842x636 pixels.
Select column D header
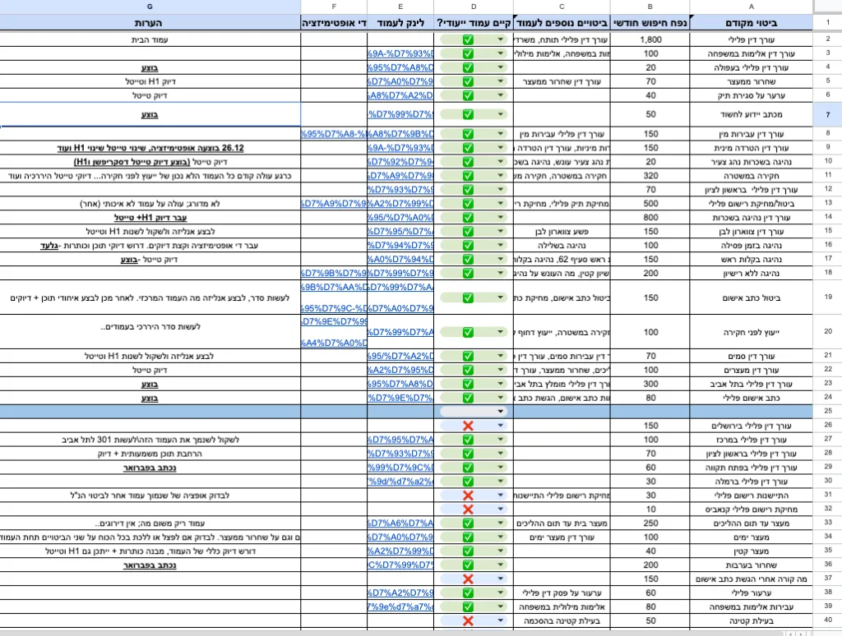click(474, 7)
